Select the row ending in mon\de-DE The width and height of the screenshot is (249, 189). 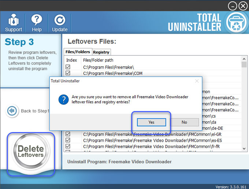213,128
